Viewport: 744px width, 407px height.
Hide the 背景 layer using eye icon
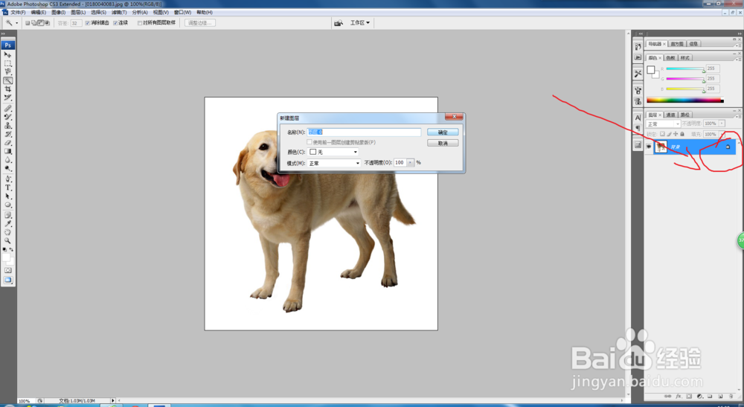(x=649, y=147)
